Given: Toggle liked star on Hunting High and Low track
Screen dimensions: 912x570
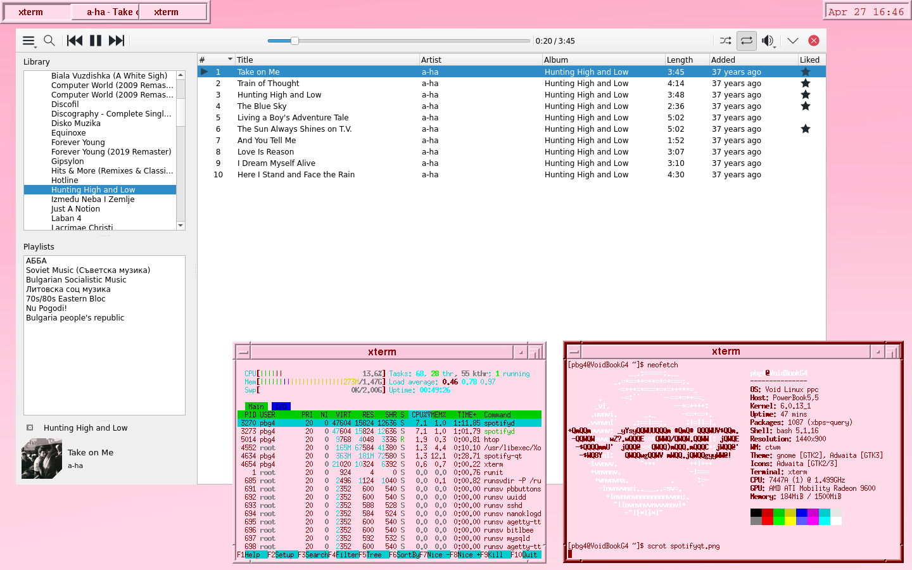Looking at the screenshot, I should pos(806,94).
